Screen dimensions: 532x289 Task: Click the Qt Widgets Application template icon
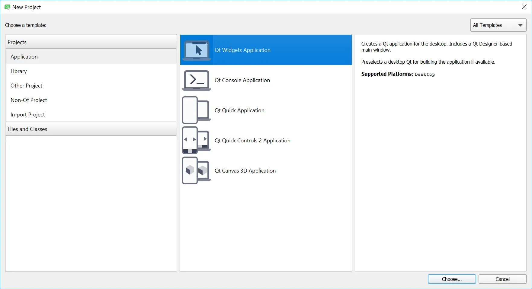(x=197, y=50)
